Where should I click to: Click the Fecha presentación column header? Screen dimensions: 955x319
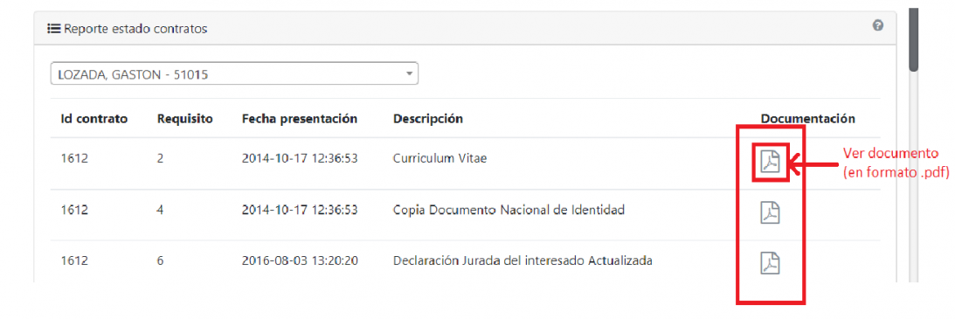click(x=299, y=118)
